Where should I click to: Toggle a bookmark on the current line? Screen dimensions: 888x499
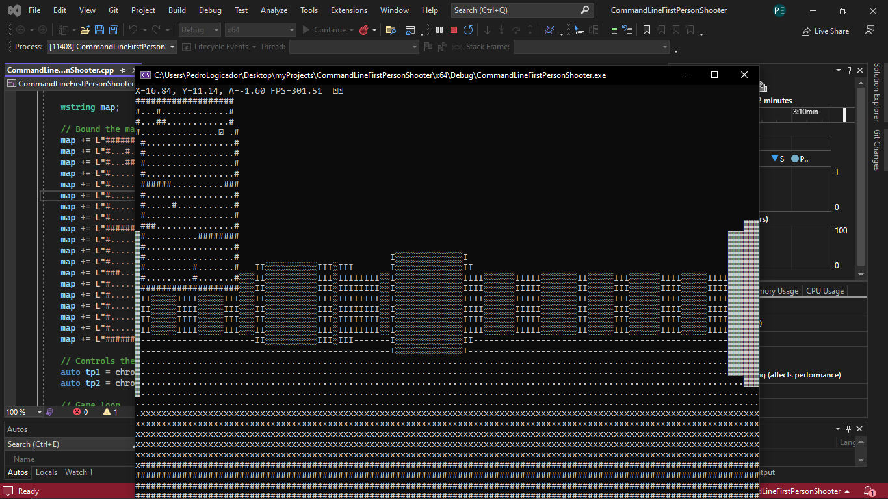[x=646, y=30]
